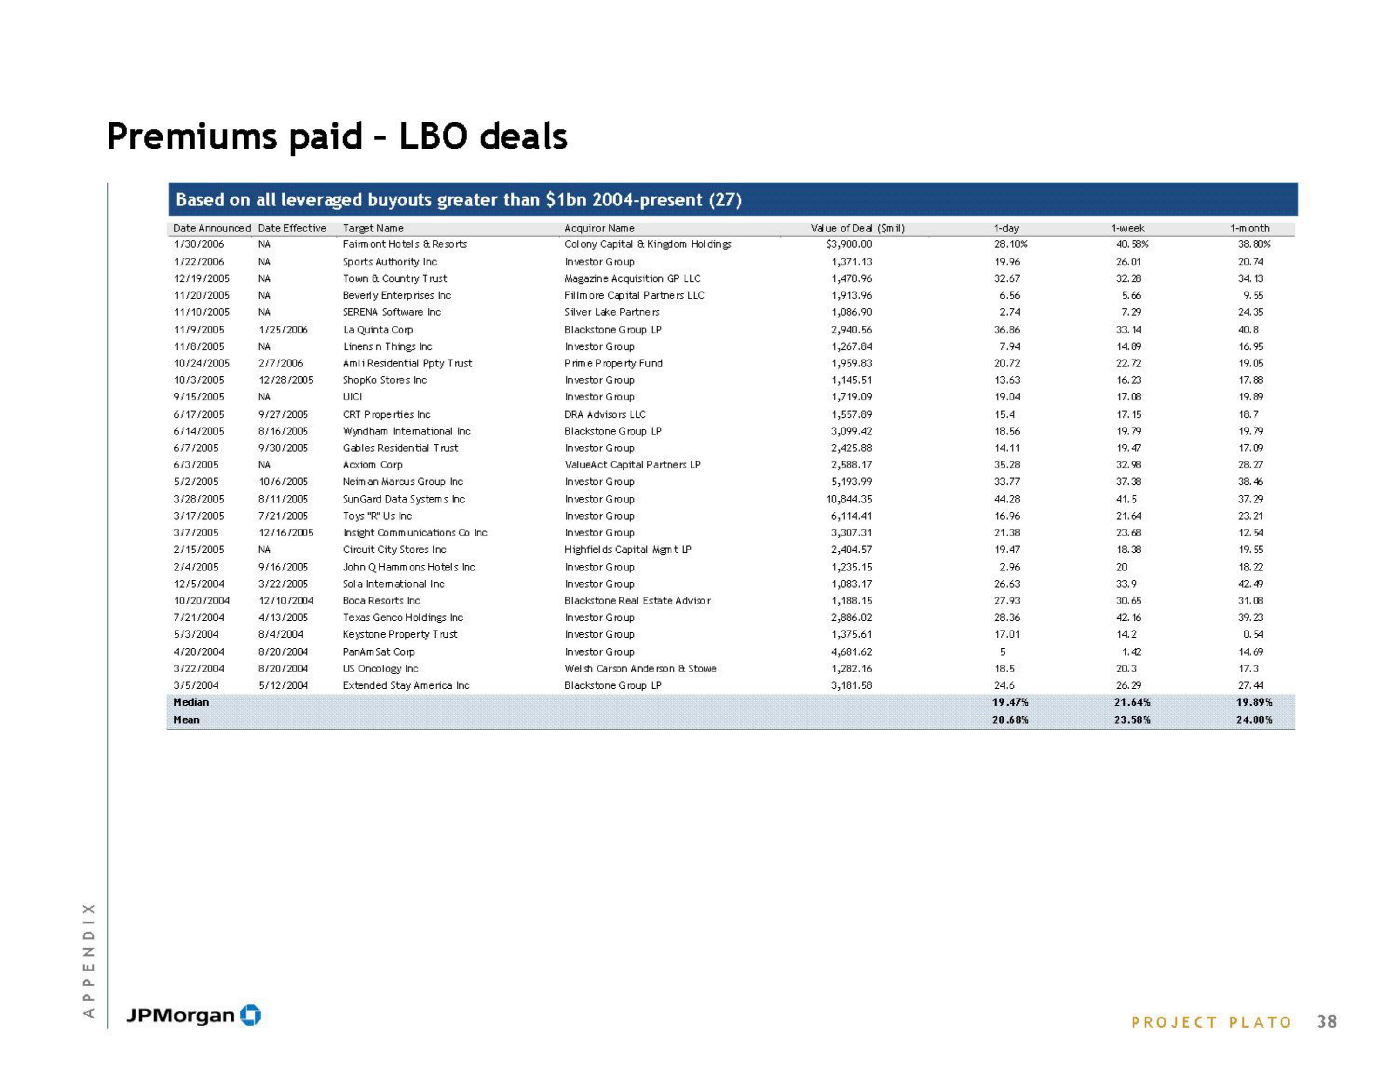Select the 'Premiums paid – LBO deals' title

[x=337, y=137]
